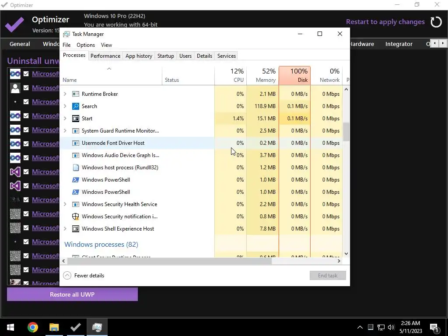Expand the Search process group

[65, 106]
